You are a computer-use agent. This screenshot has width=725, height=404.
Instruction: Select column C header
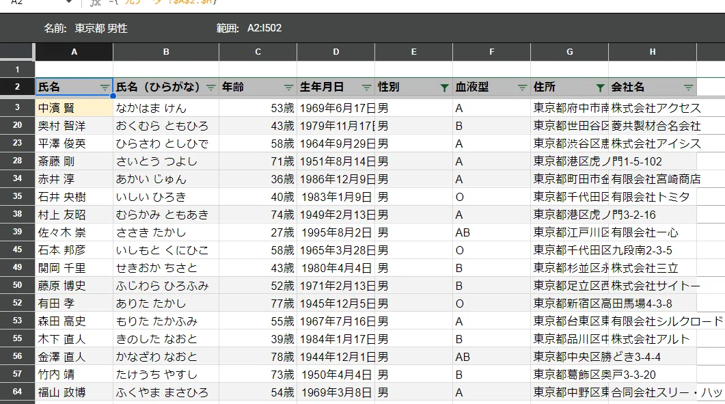click(258, 52)
